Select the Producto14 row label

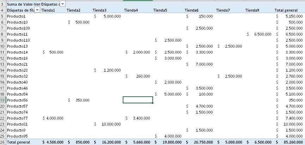(17, 52)
